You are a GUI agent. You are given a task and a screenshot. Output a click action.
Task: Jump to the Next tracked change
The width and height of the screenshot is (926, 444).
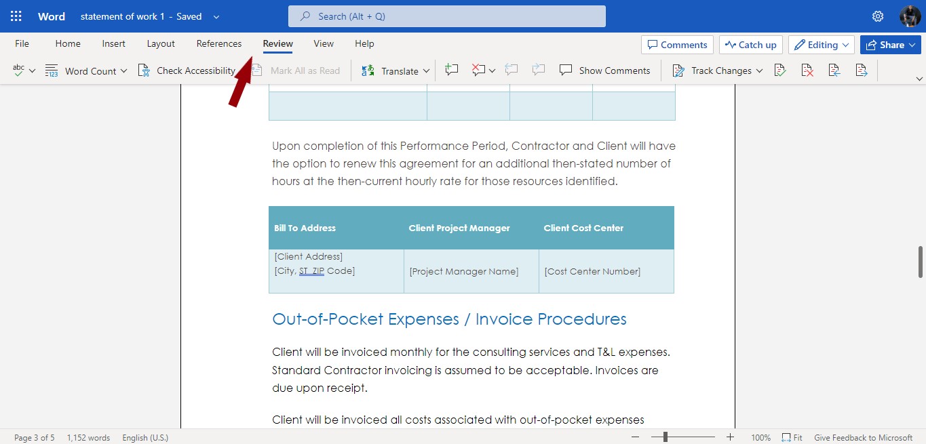[861, 70]
